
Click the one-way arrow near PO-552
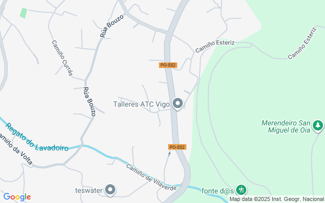(x=169, y=154)
